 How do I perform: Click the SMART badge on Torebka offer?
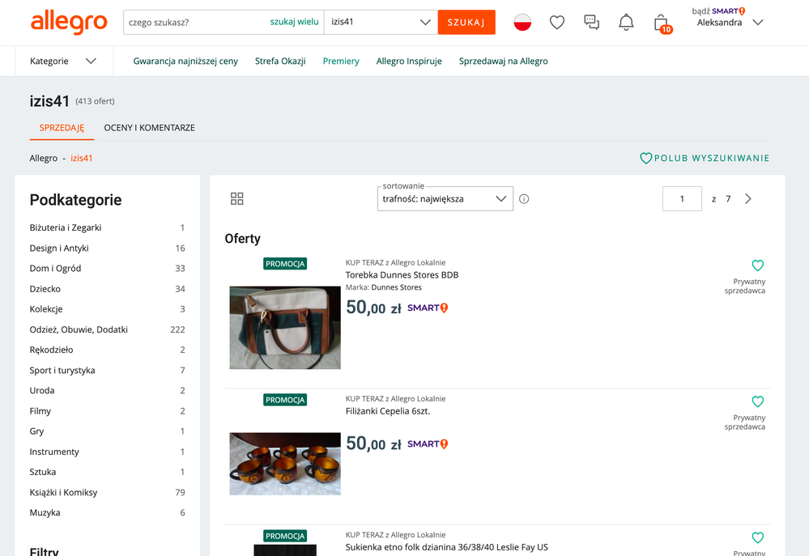point(428,308)
